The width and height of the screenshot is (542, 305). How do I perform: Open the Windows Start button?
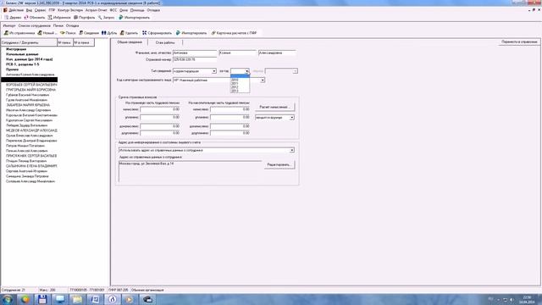[8, 299]
